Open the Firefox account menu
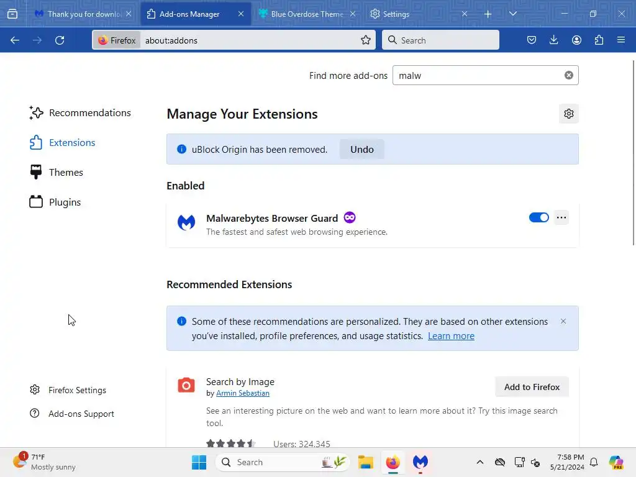This screenshot has width=636, height=477. [x=576, y=40]
